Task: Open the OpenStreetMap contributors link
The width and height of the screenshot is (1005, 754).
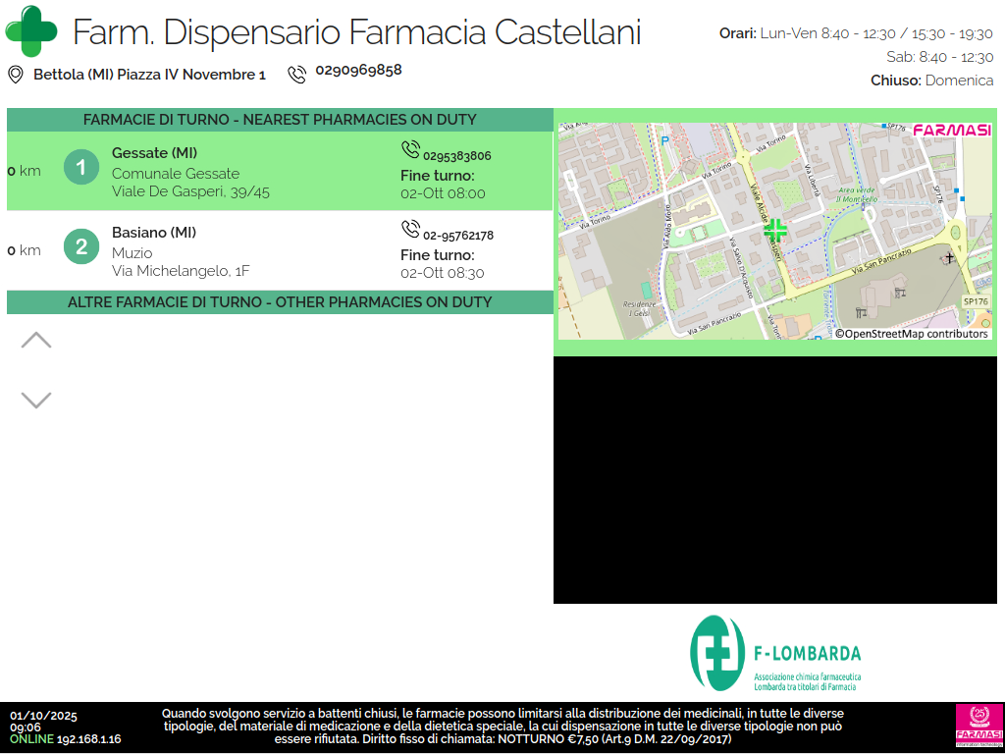Action: tap(912, 334)
